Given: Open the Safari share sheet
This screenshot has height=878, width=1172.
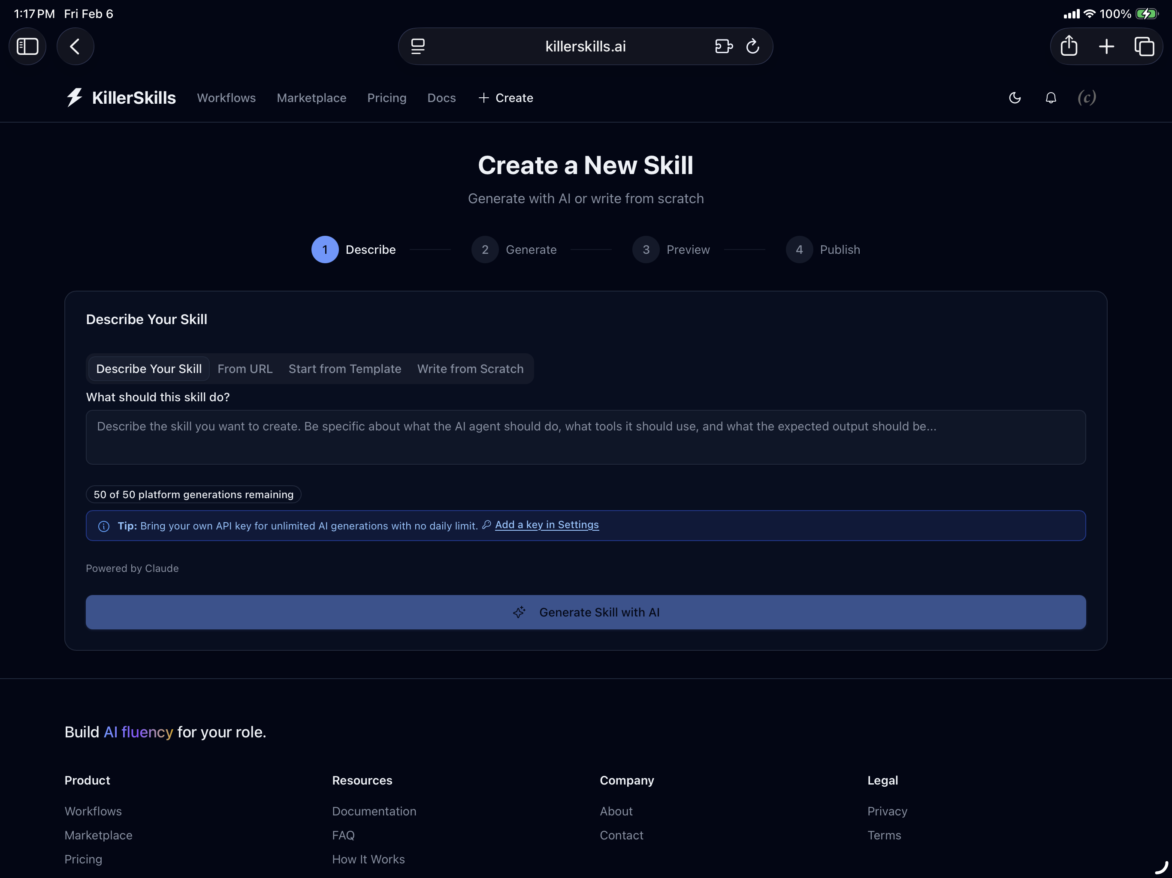Looking at the screenshot, I should point(1069,47).
